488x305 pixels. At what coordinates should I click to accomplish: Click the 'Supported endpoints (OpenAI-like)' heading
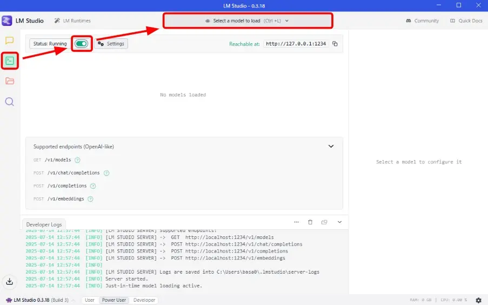[x=73, y=147]
